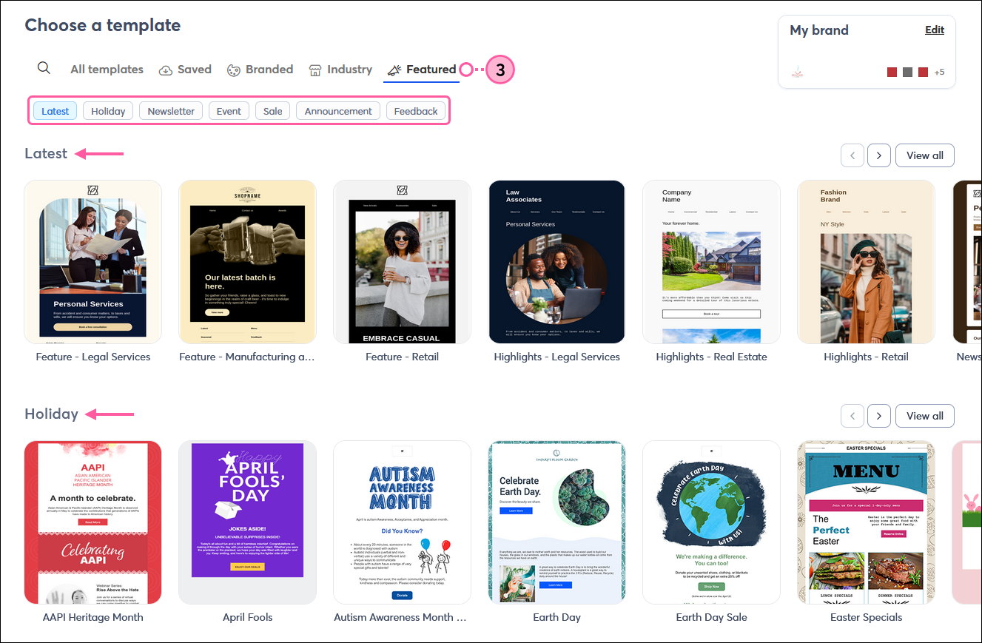Image resolution: width=982 pixels, height=643 pixels.
Task: Choose the Easter Specials template
Action: tap(866, 522)
